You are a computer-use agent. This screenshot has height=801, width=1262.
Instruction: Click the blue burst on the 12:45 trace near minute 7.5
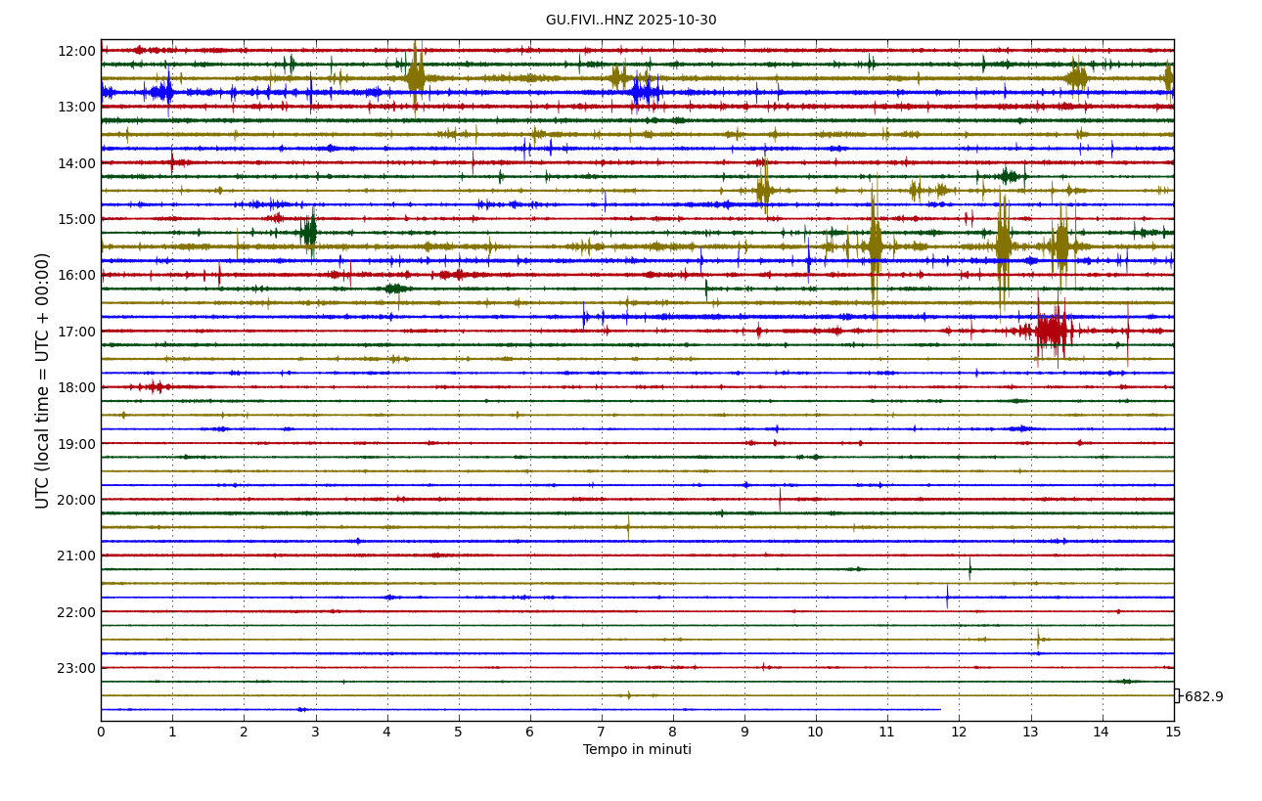[642, 93]
